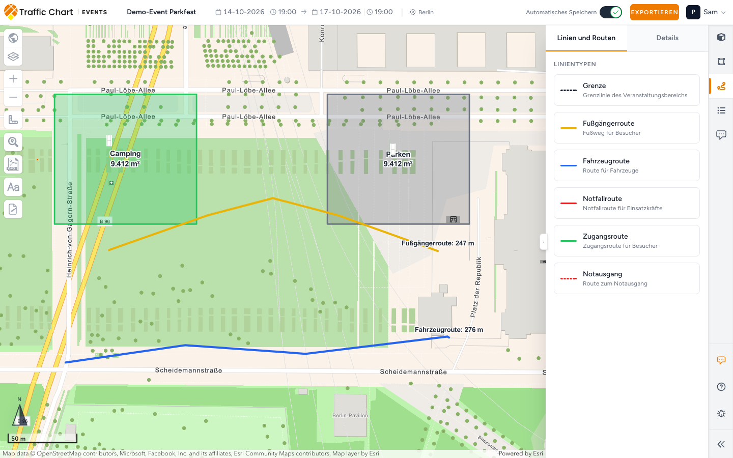Click the orange feedback chat icon
The height and width of the screenshot is (458, 733).
pyautogui.click(x=721, y=360)
